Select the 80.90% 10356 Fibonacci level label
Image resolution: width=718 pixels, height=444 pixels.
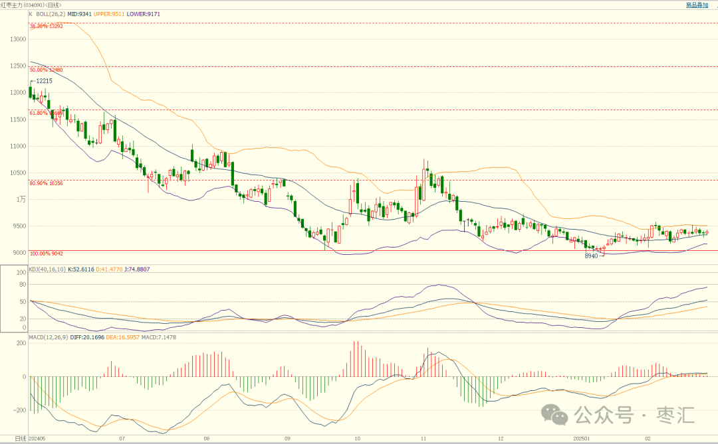tap(47, 183)
